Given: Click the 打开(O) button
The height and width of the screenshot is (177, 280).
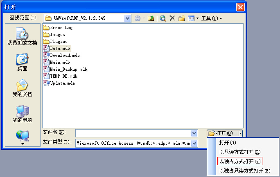Looking at the screenshot, I should 223,133.
